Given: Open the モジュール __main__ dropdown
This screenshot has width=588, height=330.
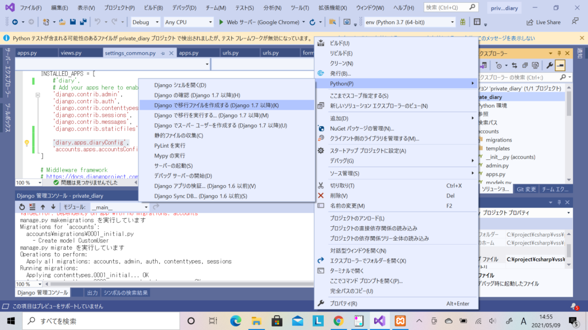Looking at the screenshot, I should click(119, 207).
